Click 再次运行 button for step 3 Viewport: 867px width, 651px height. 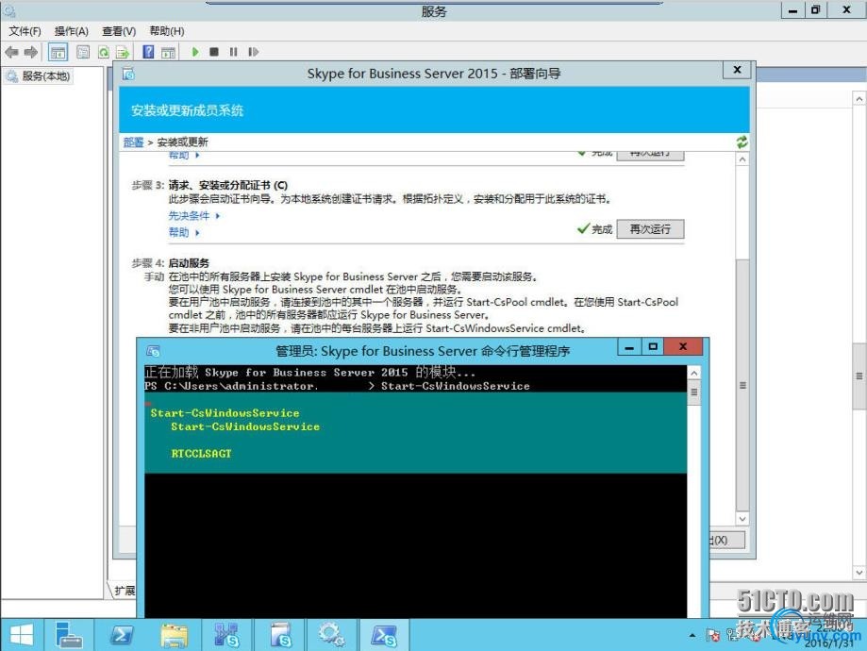[x=650, y=229]
